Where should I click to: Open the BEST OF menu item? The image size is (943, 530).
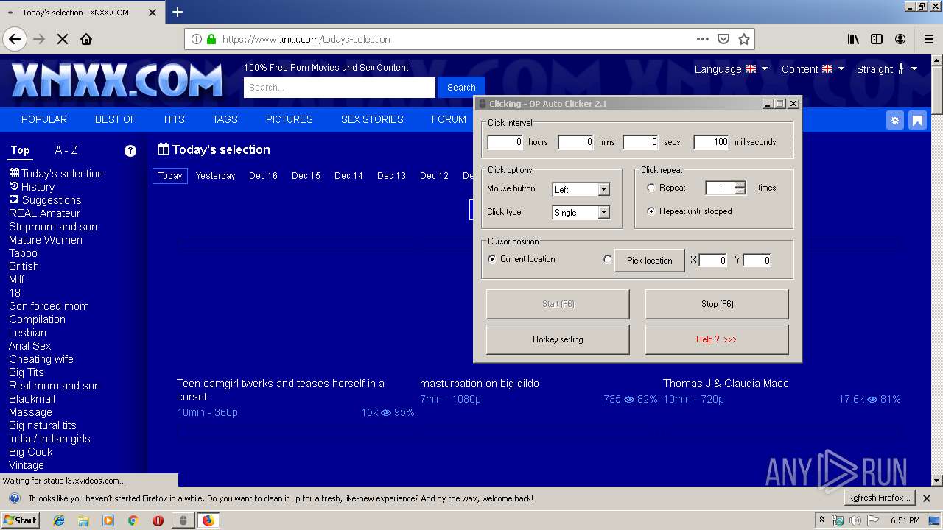[x=115, y=119]
